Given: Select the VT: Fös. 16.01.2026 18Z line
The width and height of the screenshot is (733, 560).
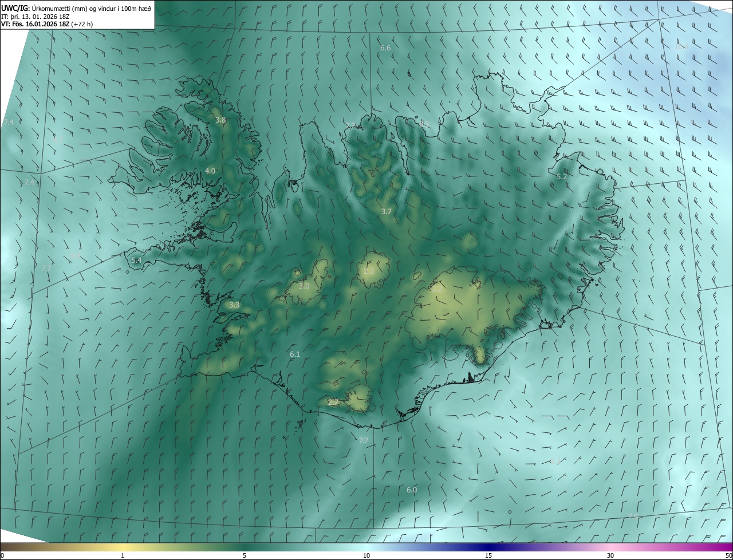Looking at the screenshot, I should [x=47, y=24].
